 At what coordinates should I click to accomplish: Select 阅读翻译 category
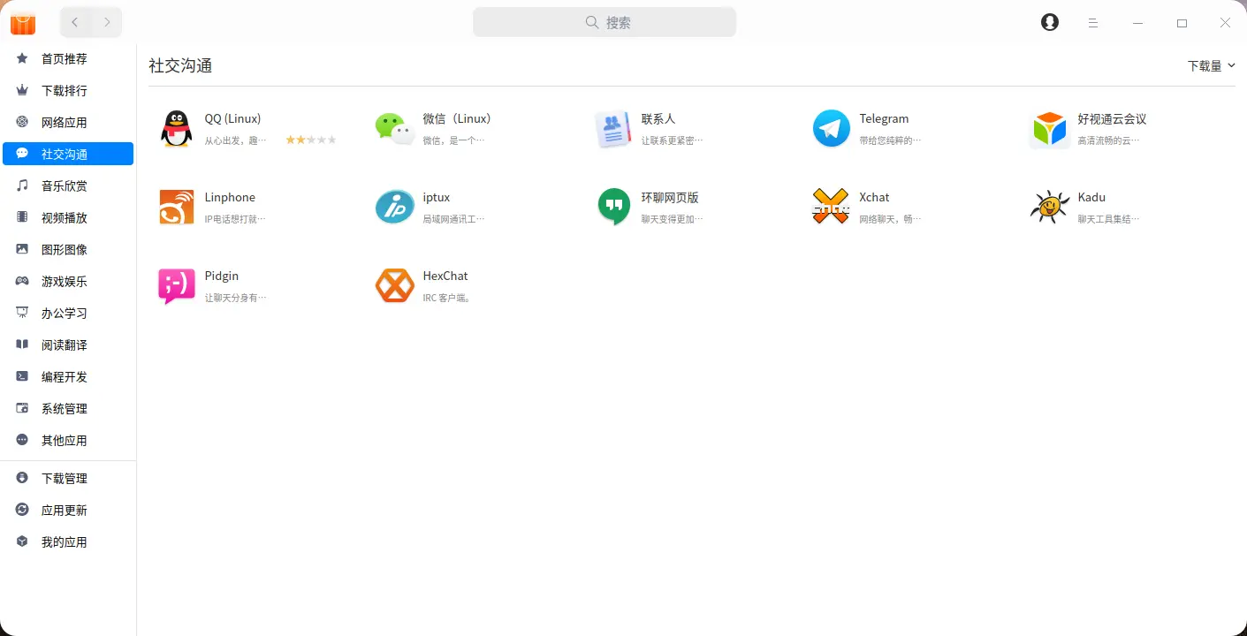click(x=68, y=344)
